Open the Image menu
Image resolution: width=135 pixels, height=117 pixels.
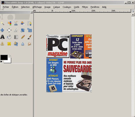[47, 7]
